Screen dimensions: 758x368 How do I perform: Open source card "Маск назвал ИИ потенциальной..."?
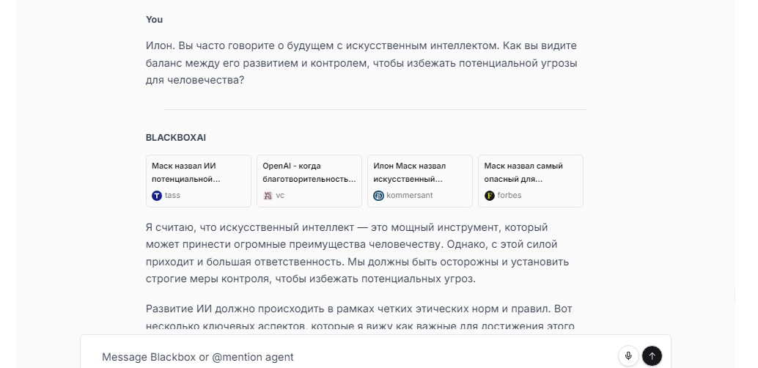click(x=199, y=172)
